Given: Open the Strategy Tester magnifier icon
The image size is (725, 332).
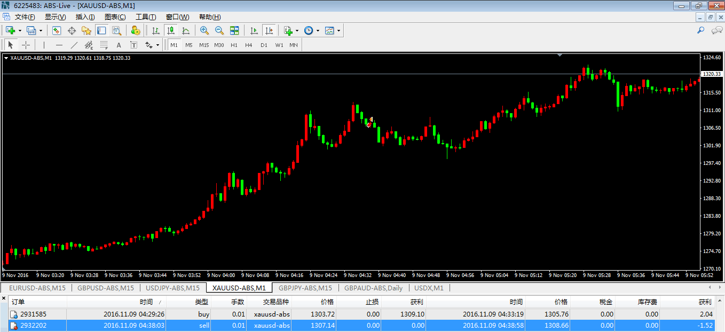Looking at the screenshot, I should (116, 30).
